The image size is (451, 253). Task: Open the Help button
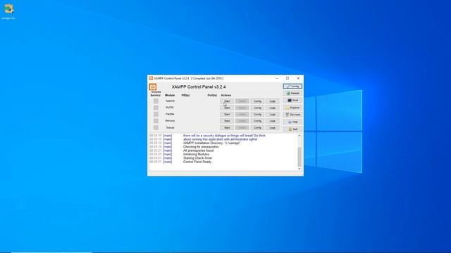(292, 122)
